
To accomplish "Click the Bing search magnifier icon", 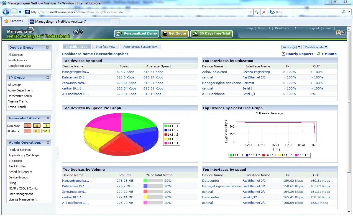I will pos(344,12).
